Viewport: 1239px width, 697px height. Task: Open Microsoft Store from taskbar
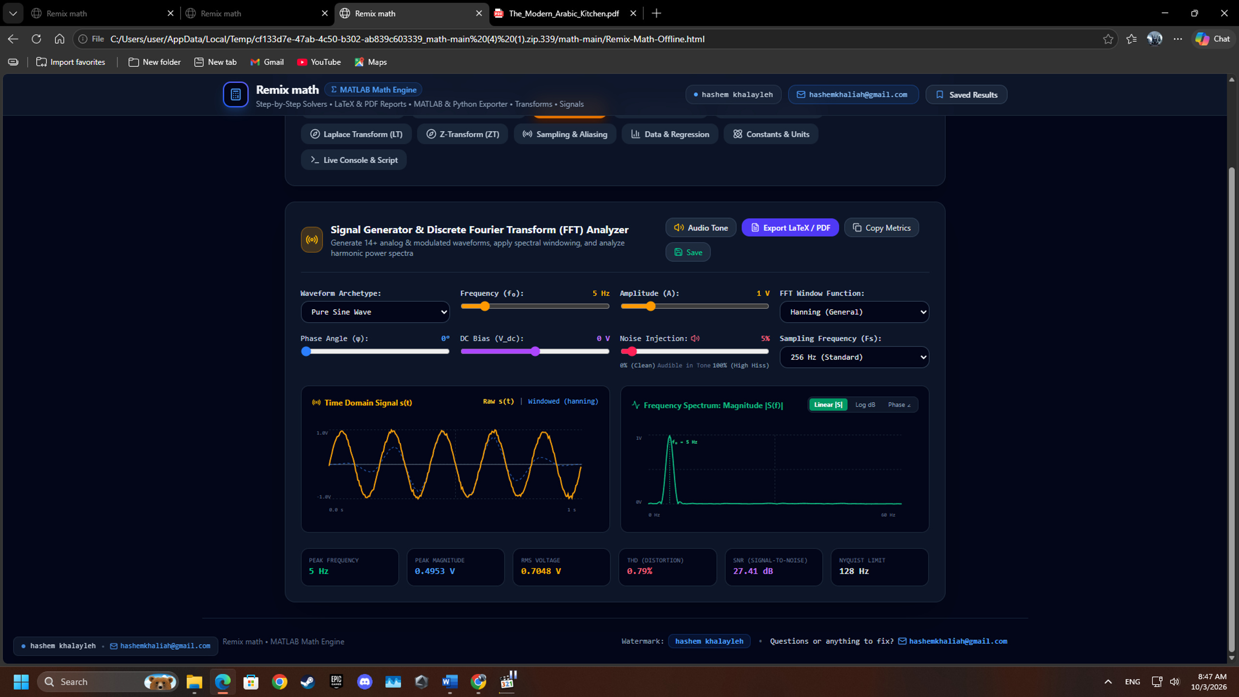(x=251, y=682)
